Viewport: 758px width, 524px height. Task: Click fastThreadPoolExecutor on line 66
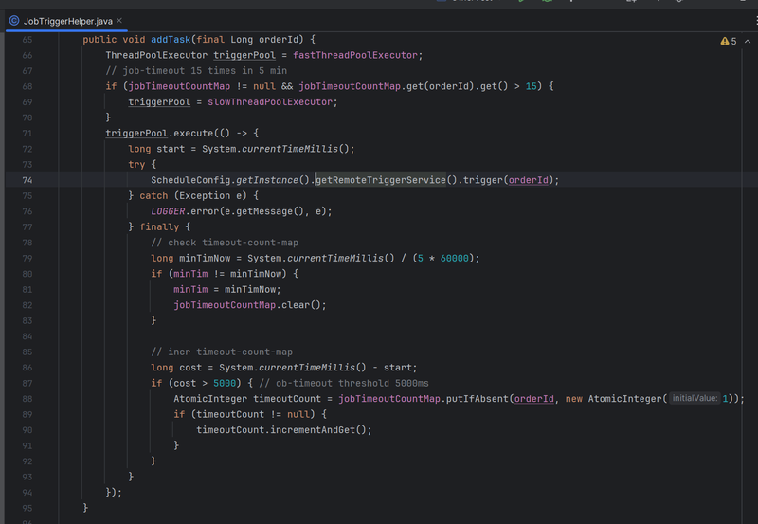pos(355,55)
